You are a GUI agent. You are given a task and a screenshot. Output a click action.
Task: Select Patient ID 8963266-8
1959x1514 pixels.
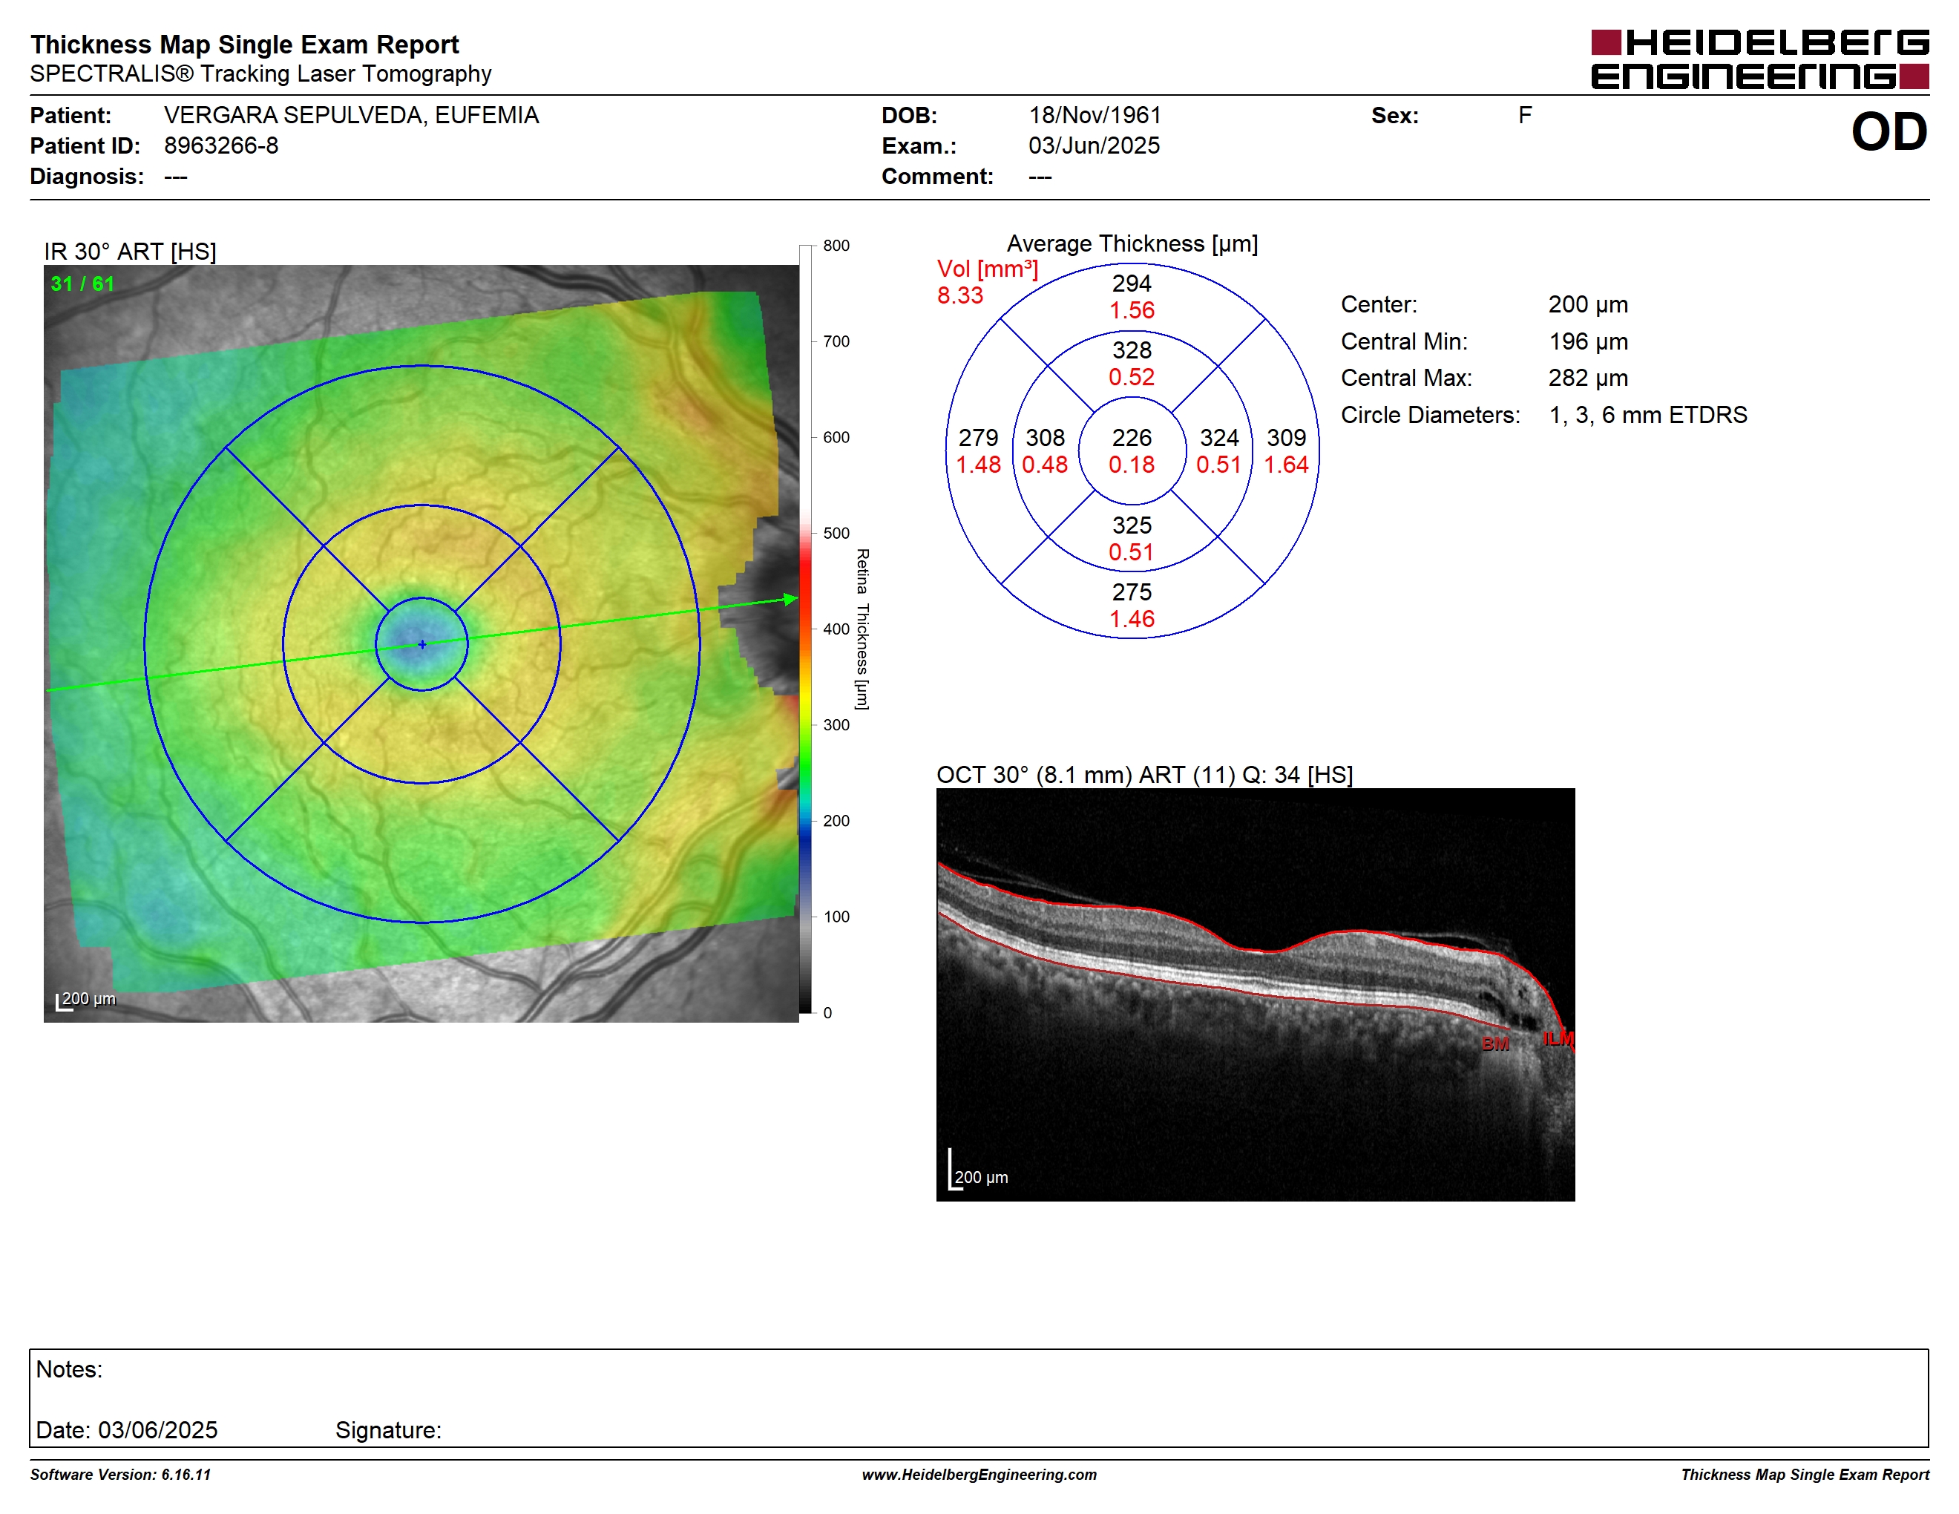[x=220, y=145]
